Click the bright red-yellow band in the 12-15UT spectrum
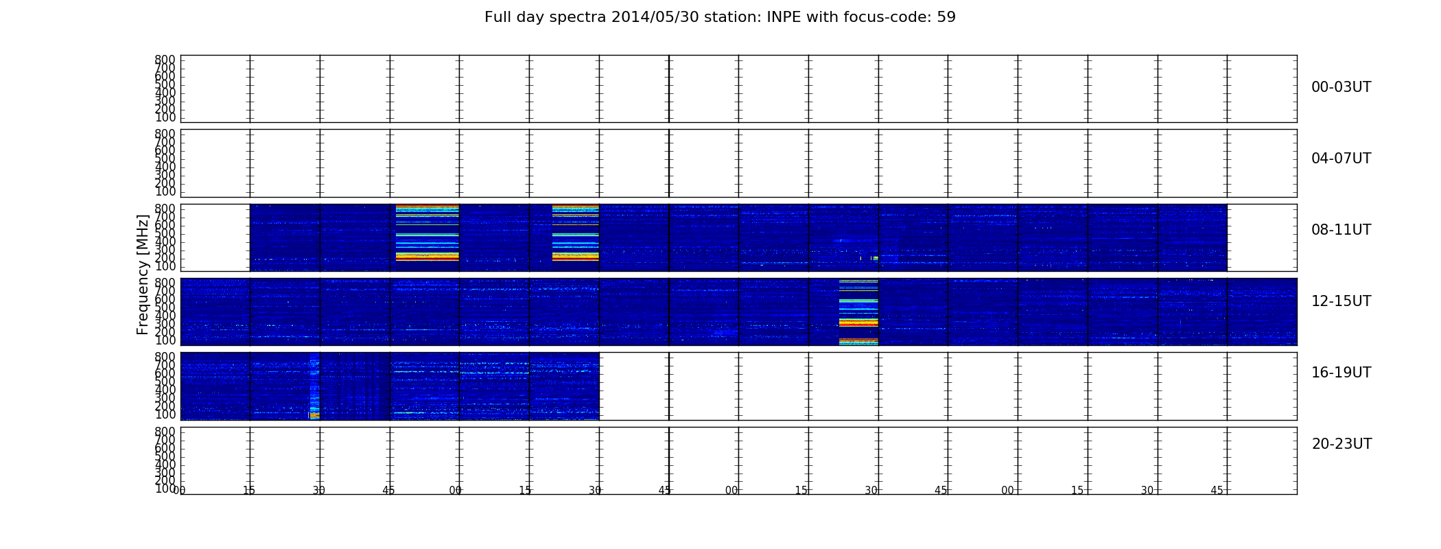The image size is (1441, 549). (858, 312)
